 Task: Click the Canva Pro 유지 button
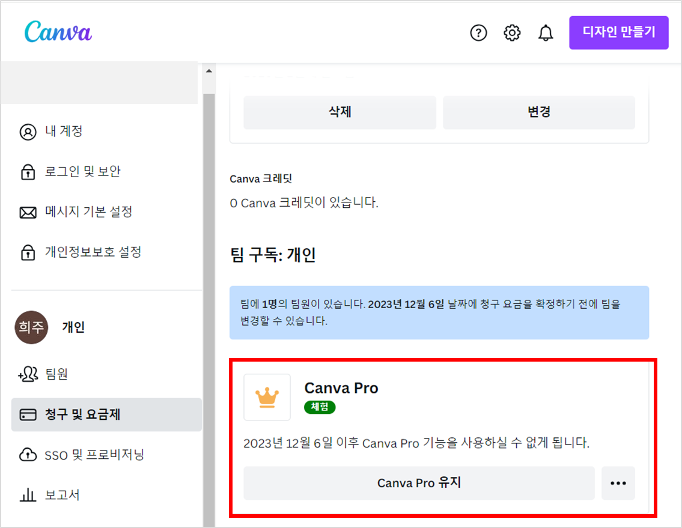point(419,483)
